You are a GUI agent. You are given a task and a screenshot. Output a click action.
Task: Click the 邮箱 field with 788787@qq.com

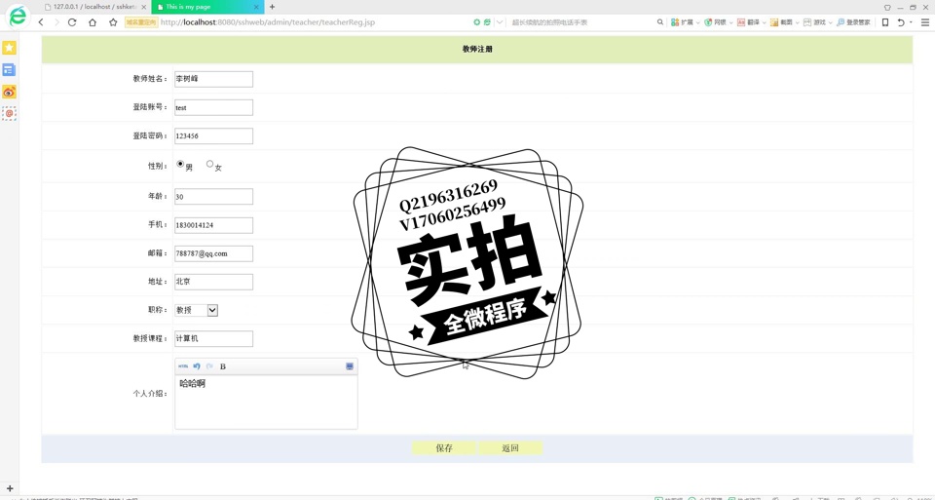point(213,253)
